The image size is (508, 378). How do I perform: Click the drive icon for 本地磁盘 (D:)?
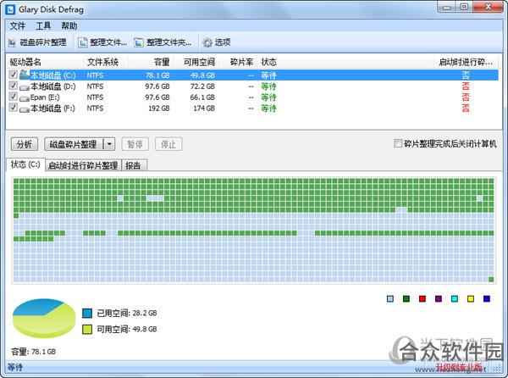[25, 87]
